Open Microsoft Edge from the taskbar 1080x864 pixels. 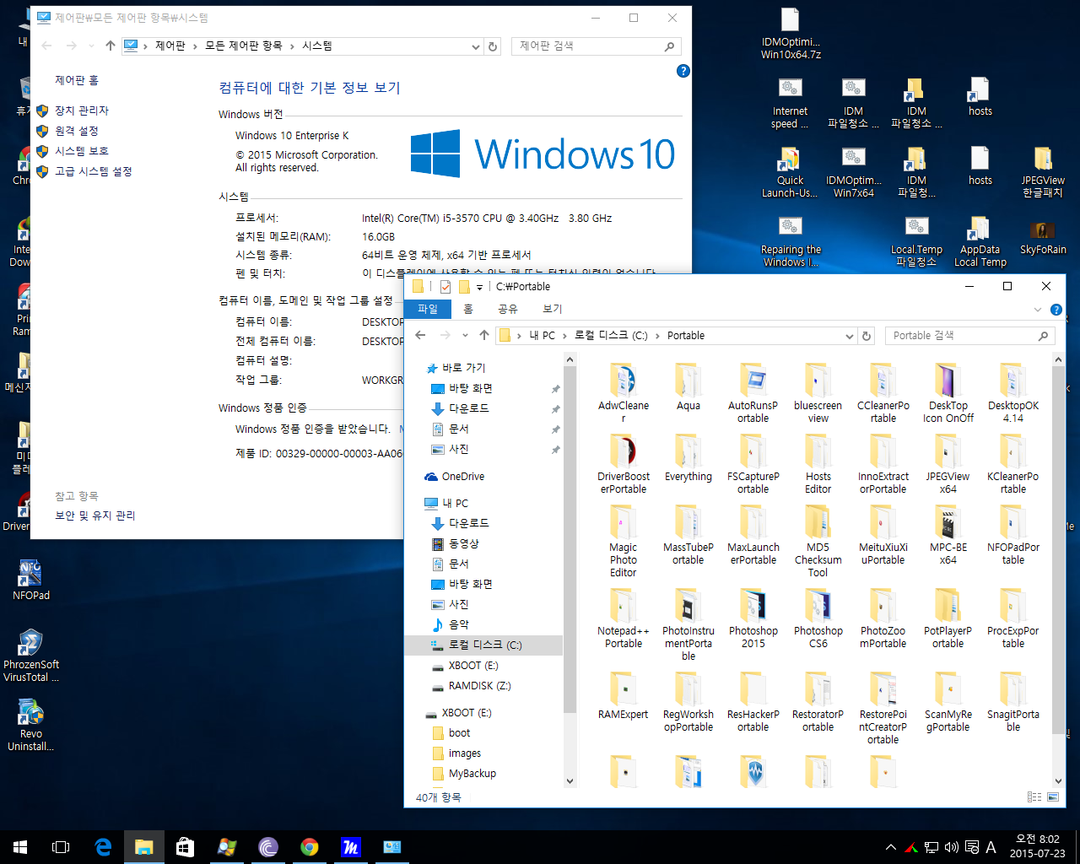103,847
